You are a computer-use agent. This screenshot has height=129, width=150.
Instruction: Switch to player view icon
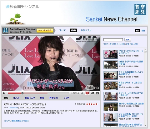point(137,30)
